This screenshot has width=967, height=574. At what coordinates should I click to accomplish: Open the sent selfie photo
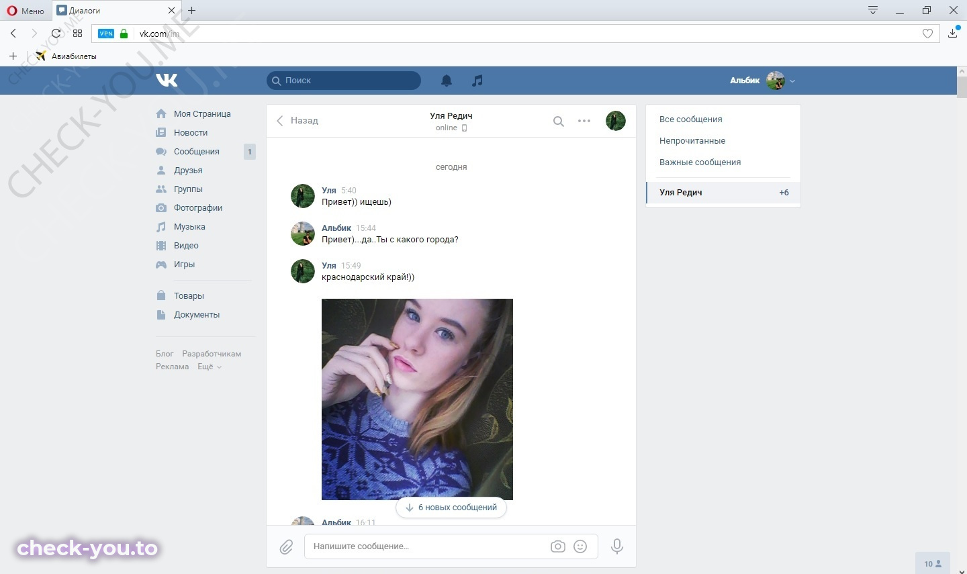(x=417, y=399)
